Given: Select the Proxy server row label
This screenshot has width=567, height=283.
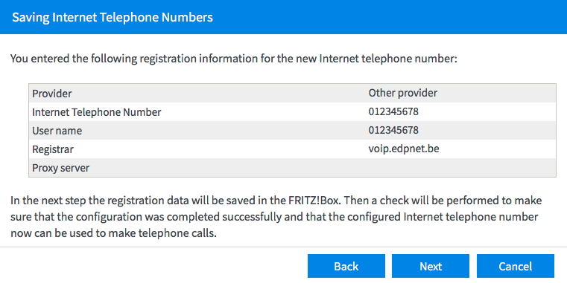Looking at the screenshot, I should [x=61, y=168].
